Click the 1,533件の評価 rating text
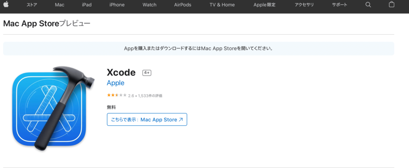This screenshot has width=409, height=168. [x=150, y=96]
